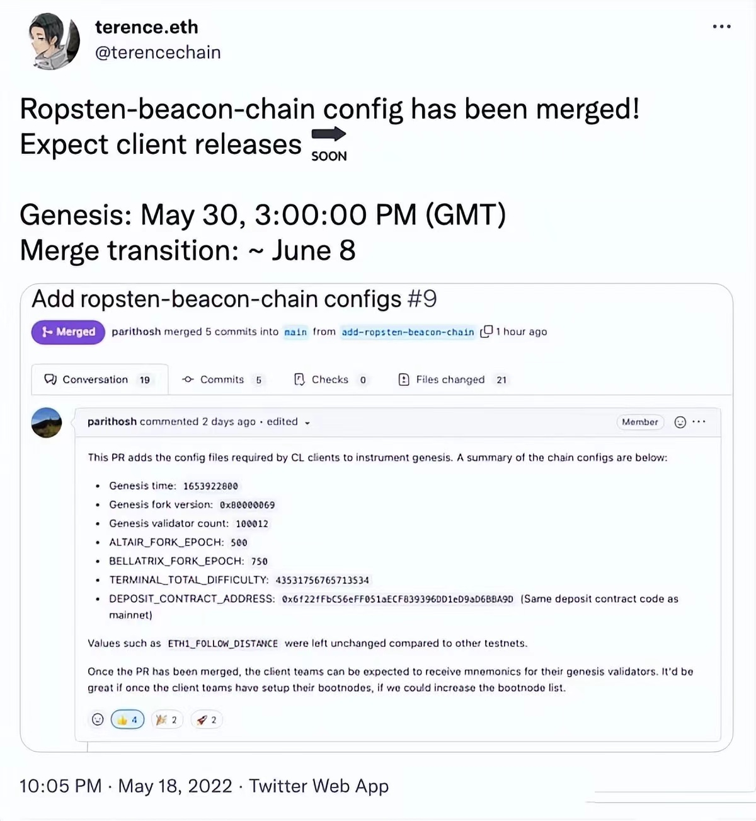Expand the edited history dropdown on parithosh's comment
The height and width of the screenshot is (821, 756).
click(x=307, y=422)
